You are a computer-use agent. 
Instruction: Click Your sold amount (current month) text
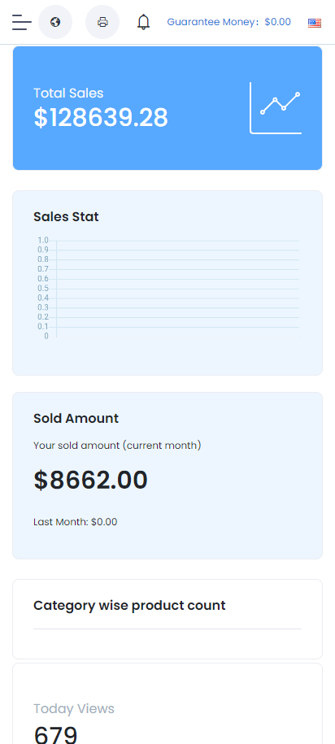[117, 446]
